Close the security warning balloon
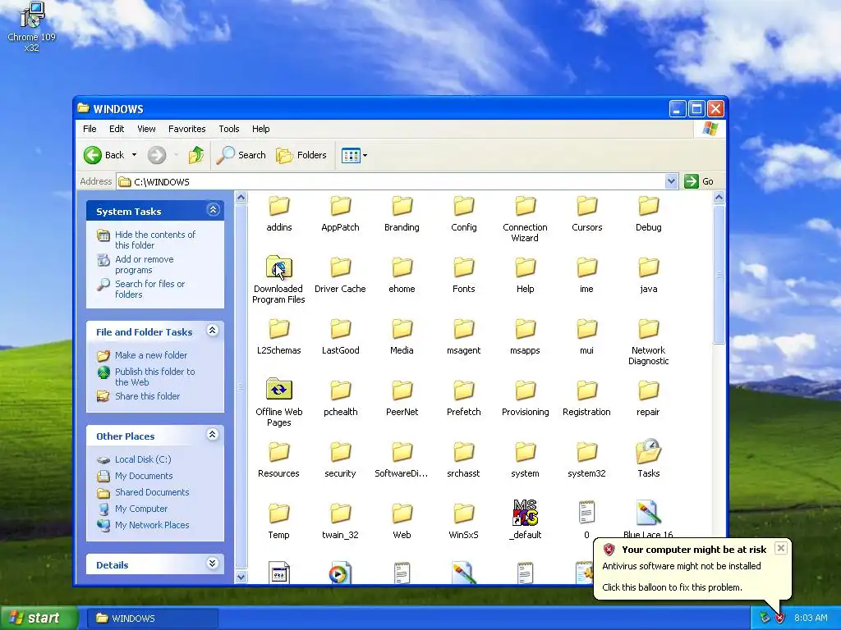841x630 pixels. click(781, 548)
